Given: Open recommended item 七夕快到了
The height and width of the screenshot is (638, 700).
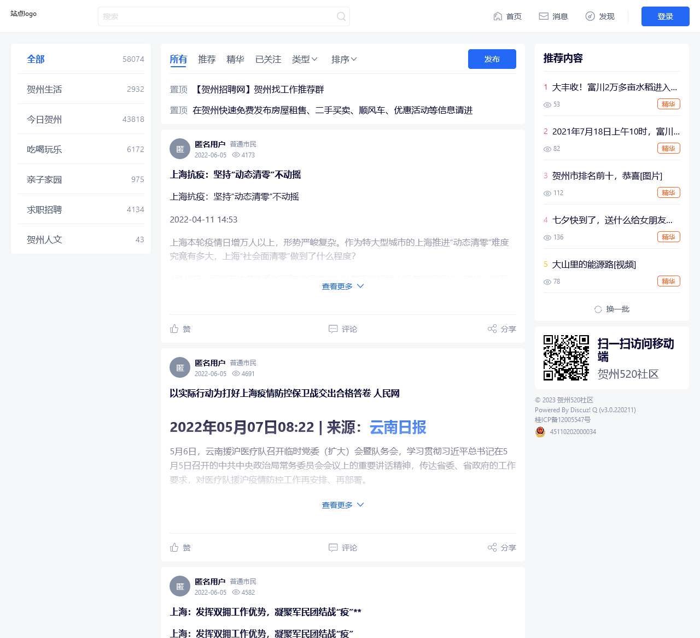Looking at the screenshot, I should click(612, 220).
